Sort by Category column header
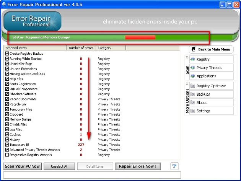The height and width of the screenshot is (181, 241). [x=111, y=48]
